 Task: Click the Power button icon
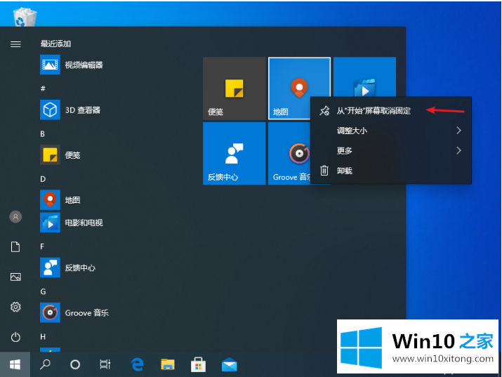(x=15, y=337)
